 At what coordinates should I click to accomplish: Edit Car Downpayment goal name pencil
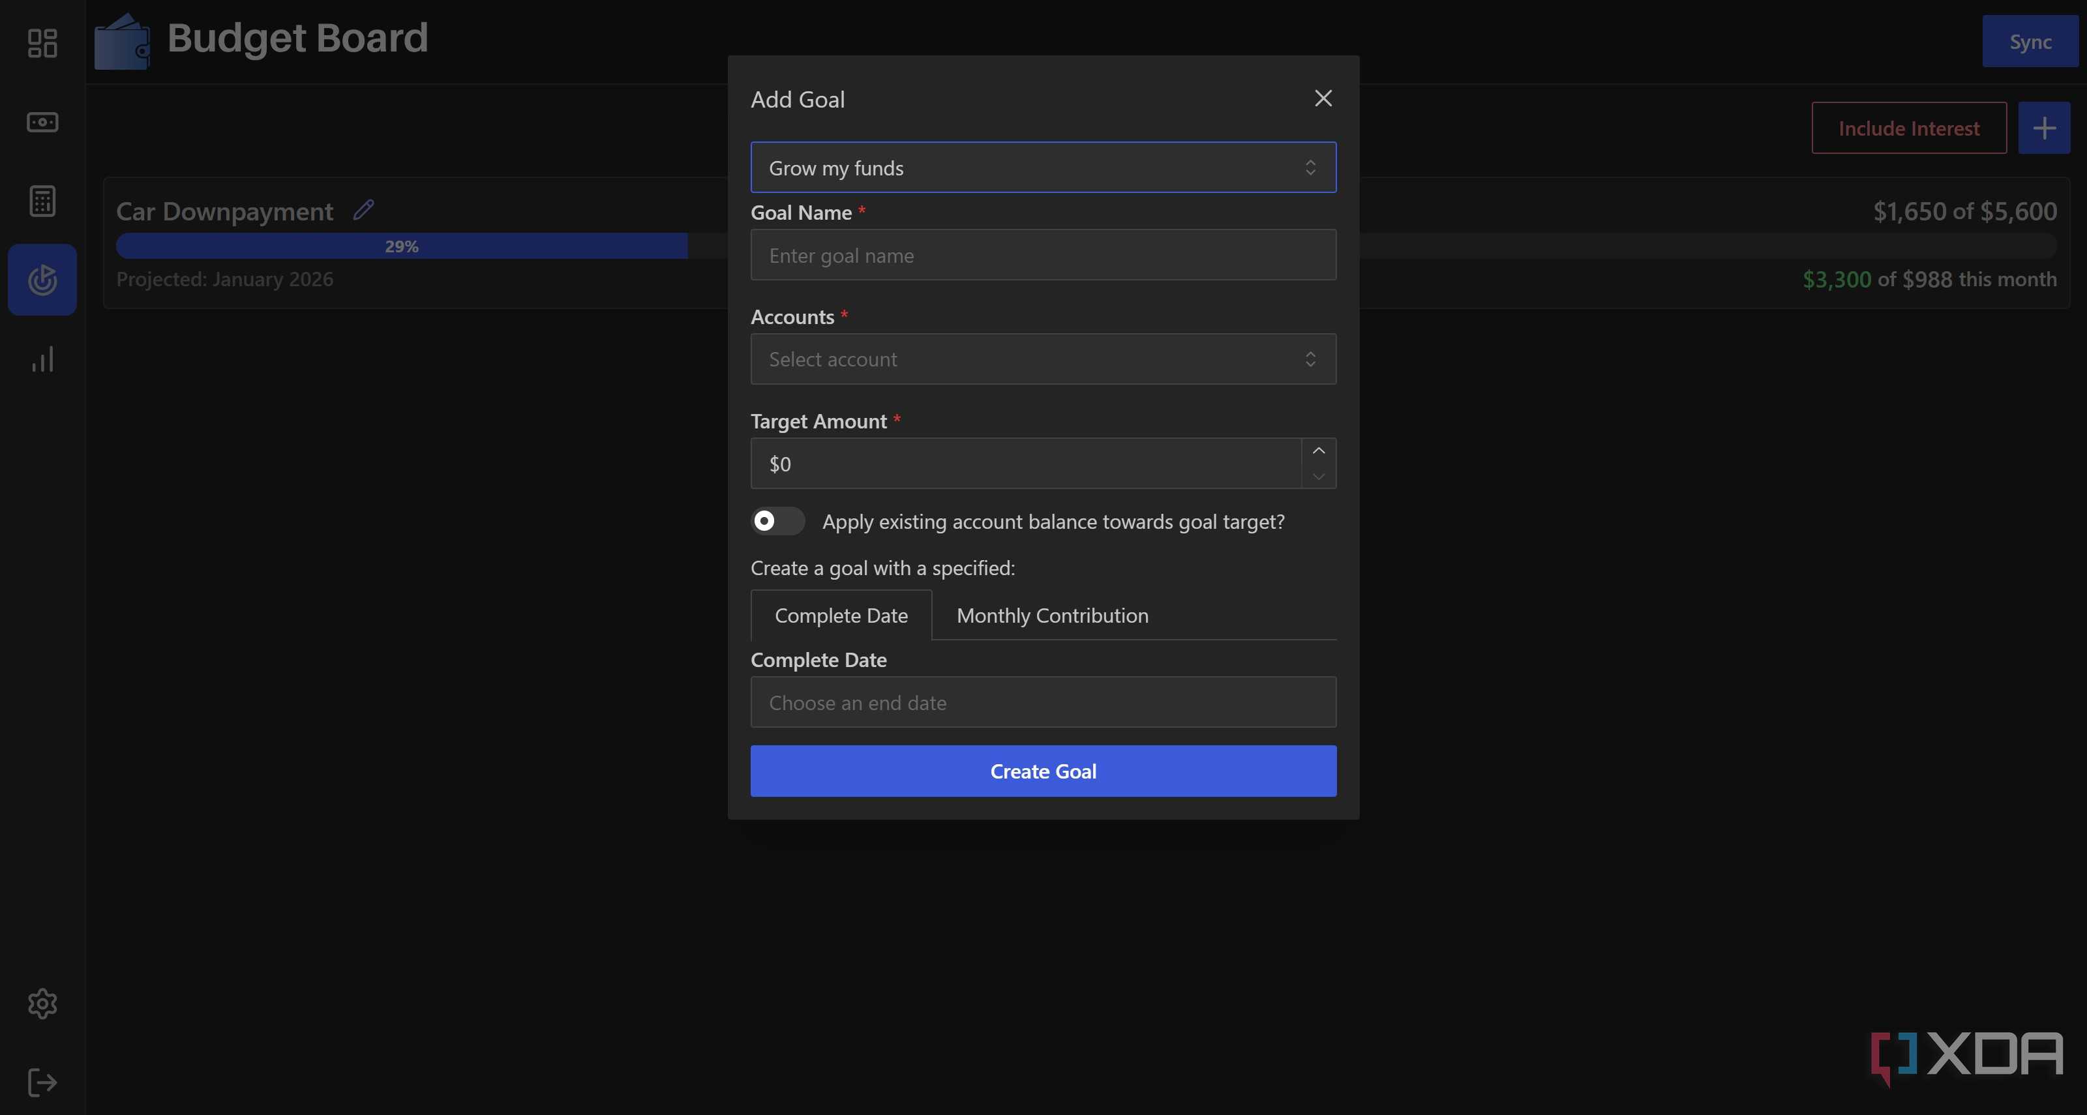(x=364, y=210)
